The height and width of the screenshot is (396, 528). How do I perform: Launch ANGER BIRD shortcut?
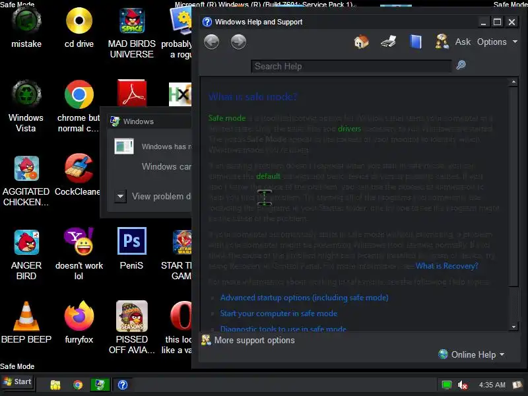pyautogui.click(x=26, y=255)
